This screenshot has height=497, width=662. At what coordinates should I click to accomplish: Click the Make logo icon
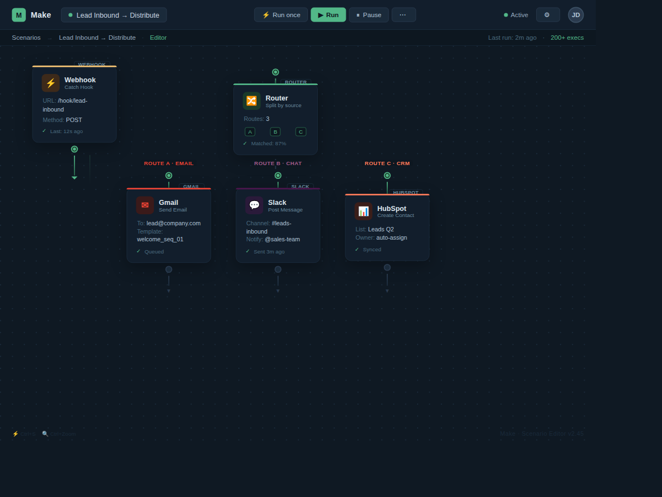[19, 15]
